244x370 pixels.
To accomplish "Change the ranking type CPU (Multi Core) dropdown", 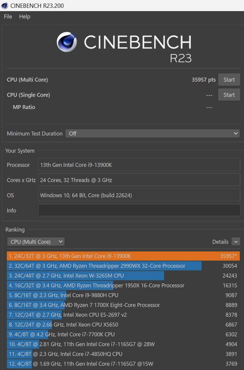I will tap(36, 242).
